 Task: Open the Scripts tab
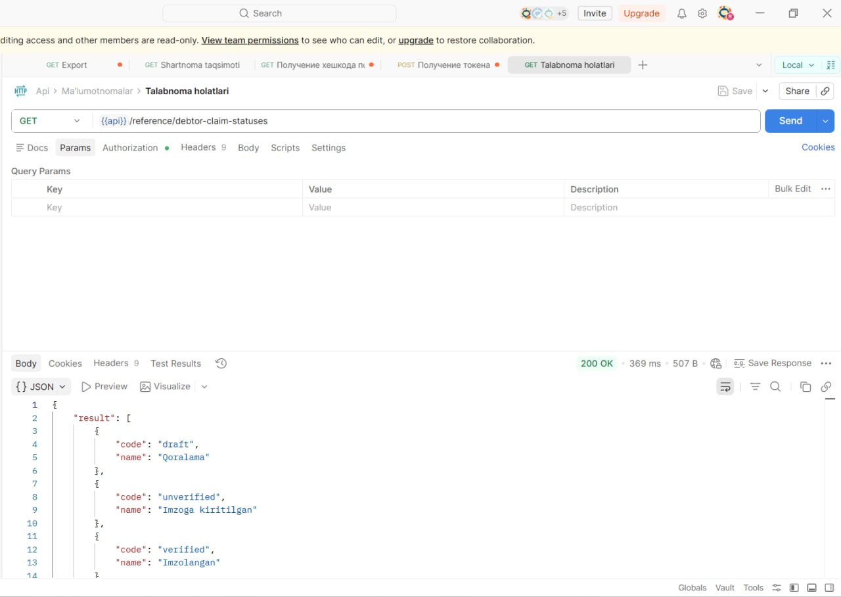[x=285, y=148]
